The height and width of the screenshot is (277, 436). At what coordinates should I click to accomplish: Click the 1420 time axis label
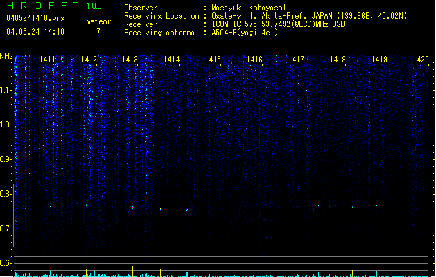coord(421,60)
